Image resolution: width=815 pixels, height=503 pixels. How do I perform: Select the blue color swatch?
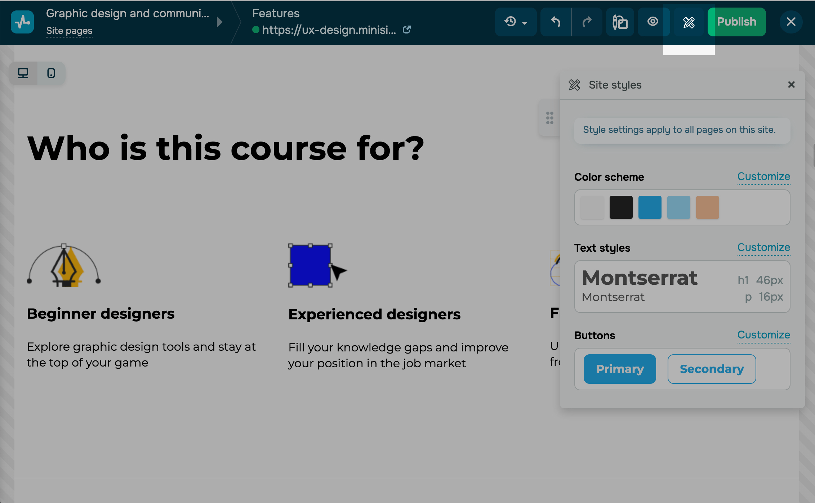point(650,207)
